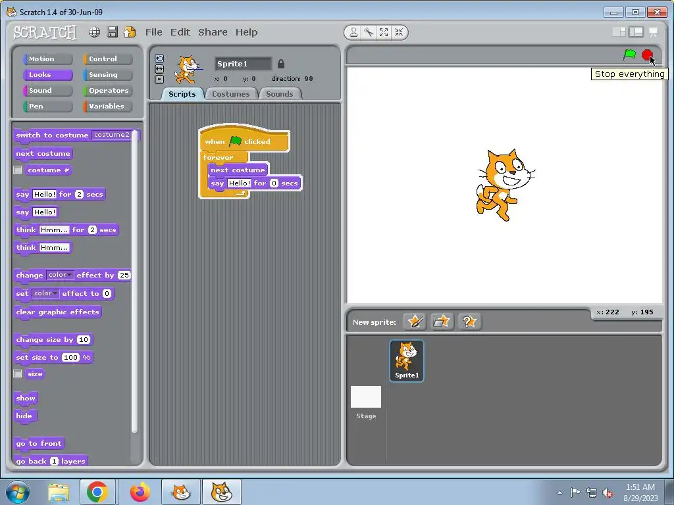The image size is (674, 505).
Task: Select the "don't rotate" rotation style
Action: coord(159,79)
